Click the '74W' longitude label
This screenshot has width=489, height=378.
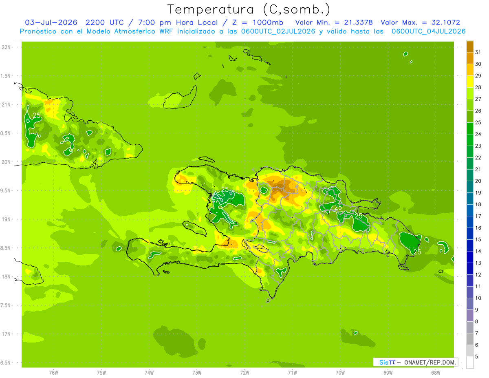point(149,373)
